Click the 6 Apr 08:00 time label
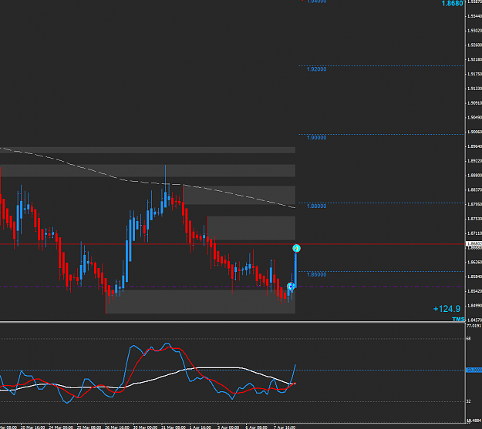Image resolution: width=482 pixels, height=429 pixels. pos(256,427)
